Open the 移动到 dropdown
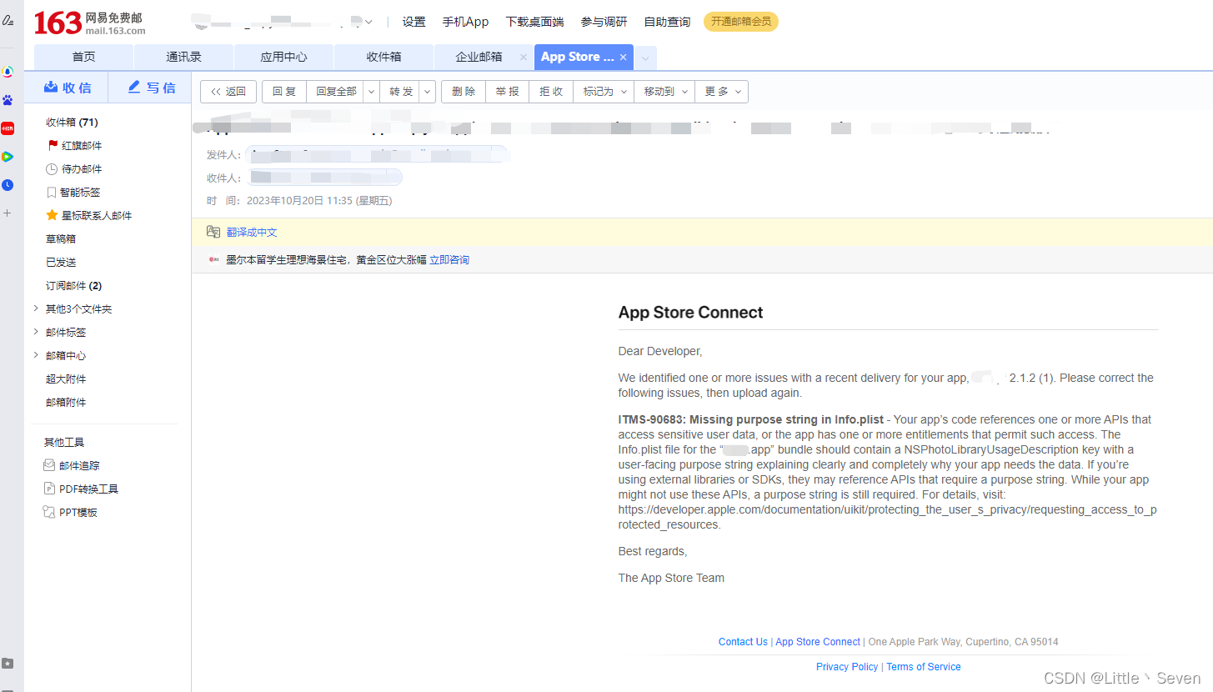Viewport: 1213px width, 692px height. point(664,92)
